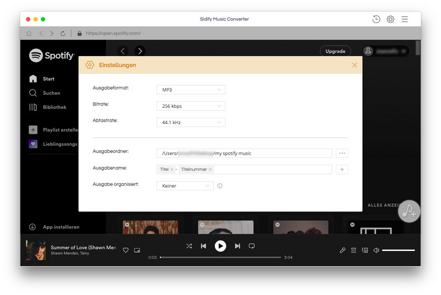This screenshot has height=295, width=441.
Task: Open Lieblingssongs in the sidebar
Action: [53, 144]
